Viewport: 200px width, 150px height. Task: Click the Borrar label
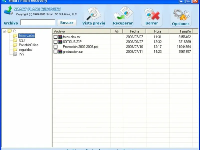(x=152, y=23)
